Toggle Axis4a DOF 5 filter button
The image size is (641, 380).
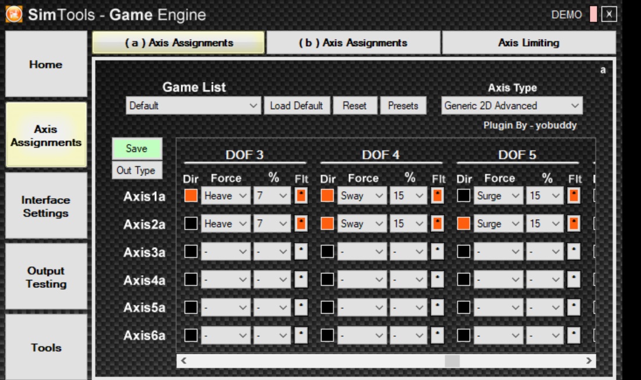click(x=574, y=279)
